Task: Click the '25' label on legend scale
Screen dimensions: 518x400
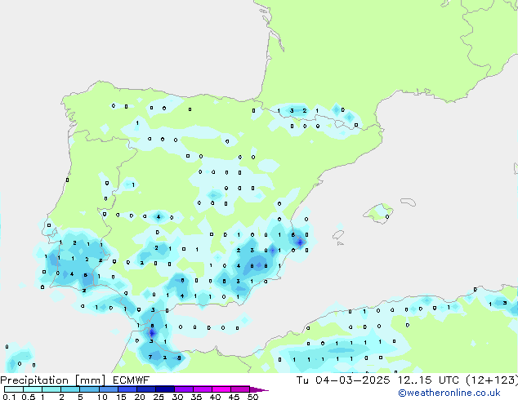Action: (159, 397)
